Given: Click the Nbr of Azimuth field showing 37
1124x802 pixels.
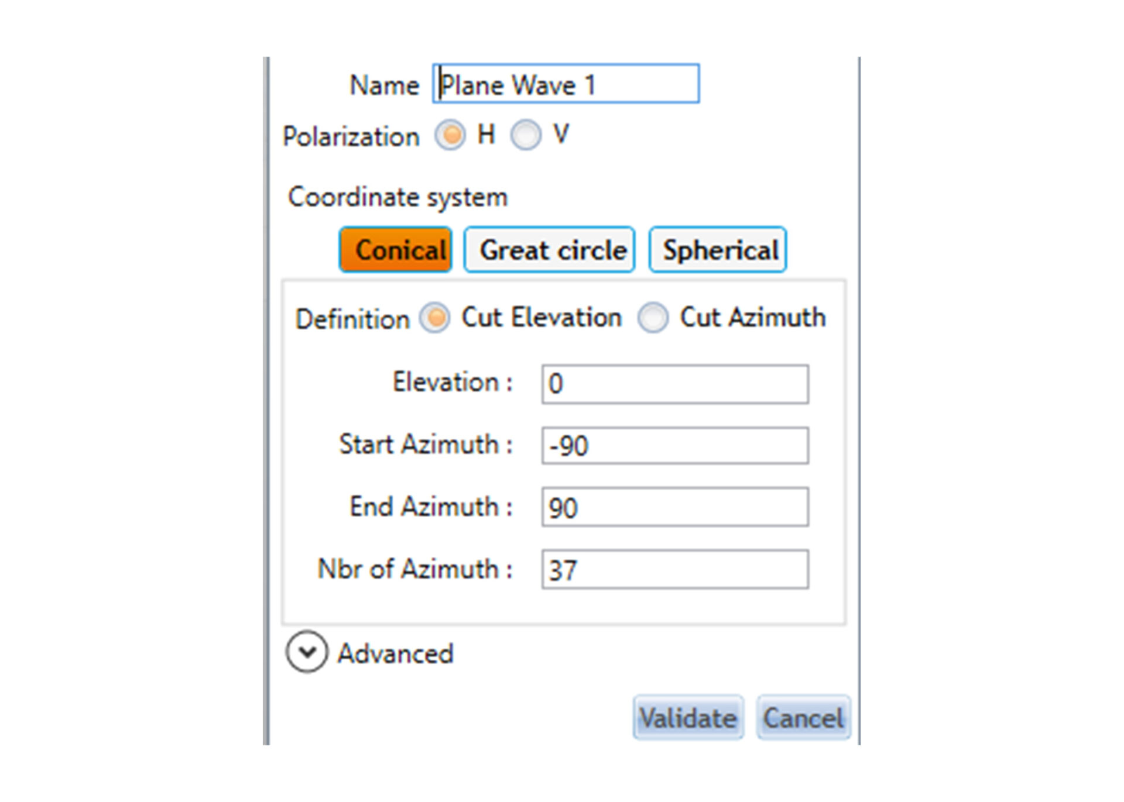Looking at the screenshot, I should pos(676,569).
